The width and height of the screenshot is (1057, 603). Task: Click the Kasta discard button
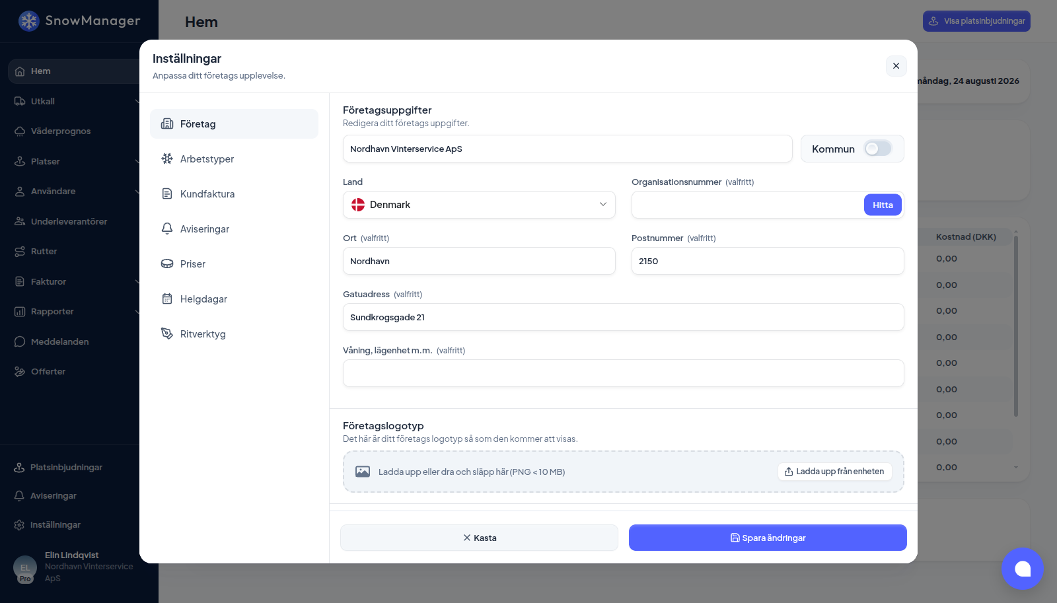point(479,538)
